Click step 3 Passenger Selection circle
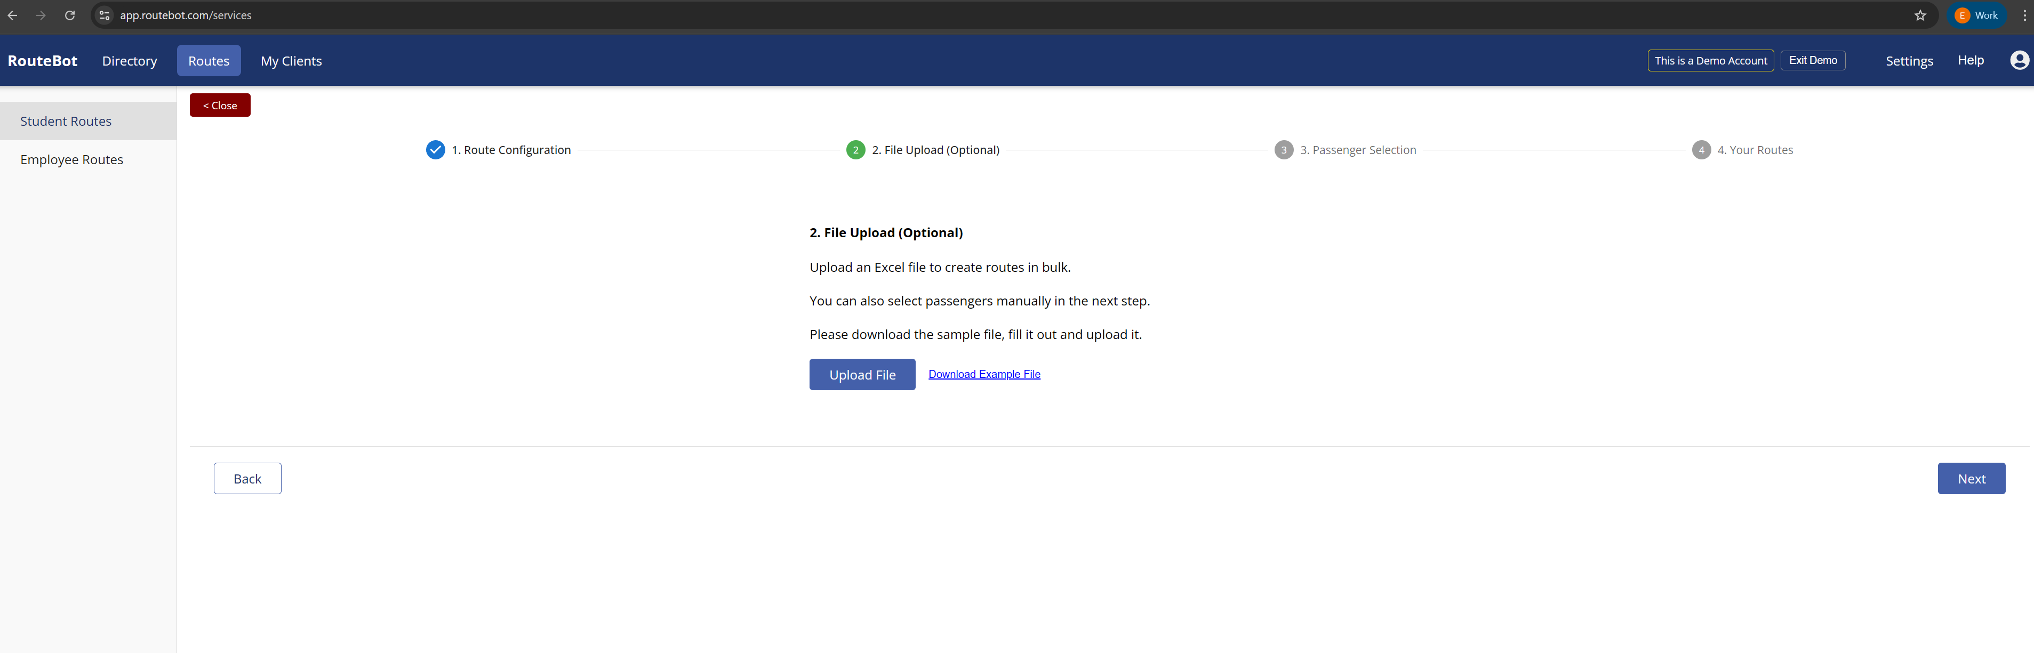Viewport: 2034px width, 653px height. click(x=1283, y=150)
